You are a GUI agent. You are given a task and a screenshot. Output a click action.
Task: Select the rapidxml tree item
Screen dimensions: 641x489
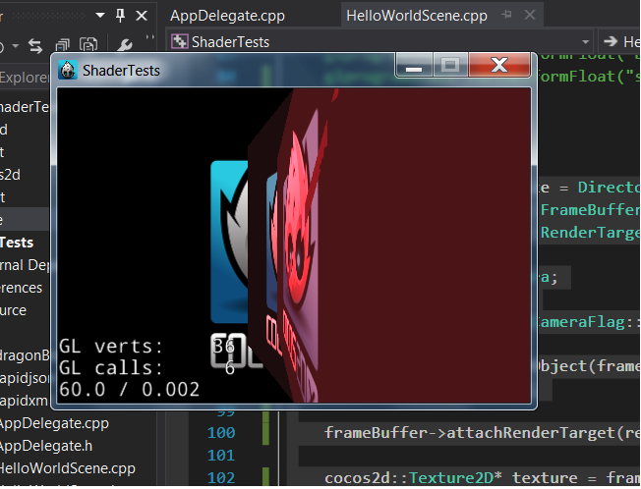(25, 401)
